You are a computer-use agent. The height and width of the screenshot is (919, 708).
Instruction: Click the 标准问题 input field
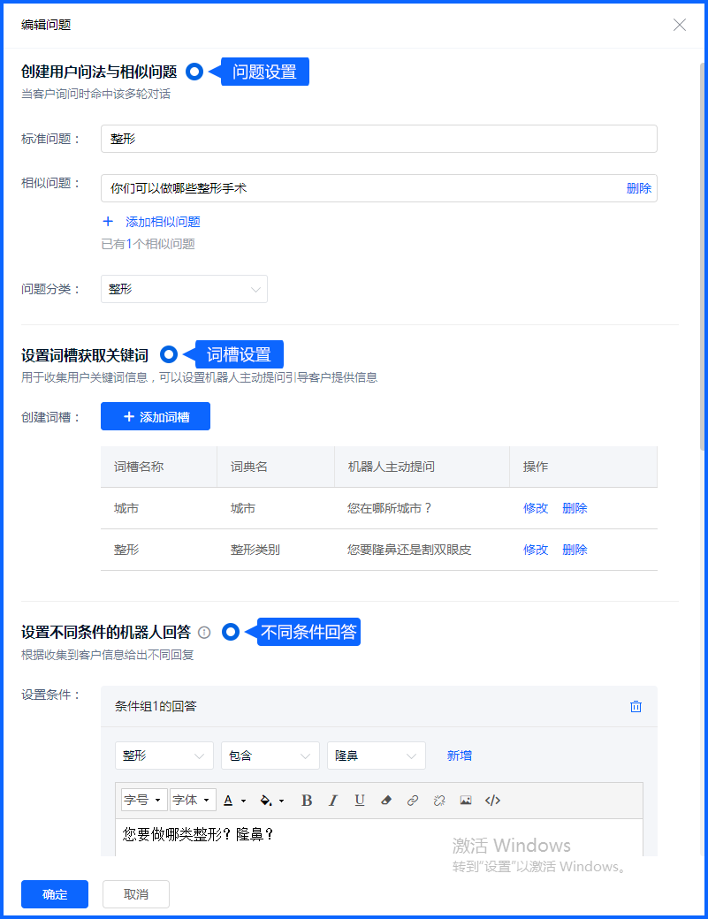pyautogui.click(x=378, y=139)
